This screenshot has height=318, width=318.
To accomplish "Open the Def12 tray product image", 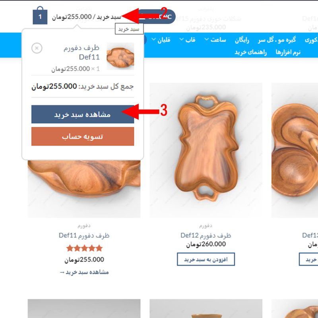I will tap(206, 150).
